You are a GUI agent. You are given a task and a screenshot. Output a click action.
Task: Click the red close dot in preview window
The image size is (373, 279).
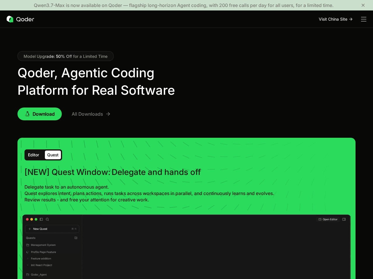tap(27, 219)
